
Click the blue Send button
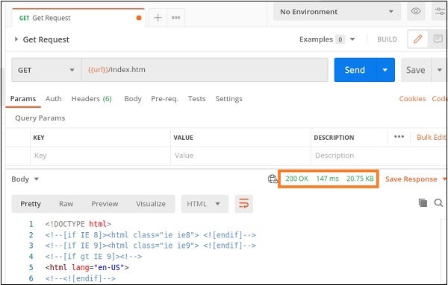[355, 70]
